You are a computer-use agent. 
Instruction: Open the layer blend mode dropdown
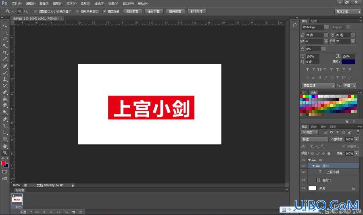coord(315,139)
